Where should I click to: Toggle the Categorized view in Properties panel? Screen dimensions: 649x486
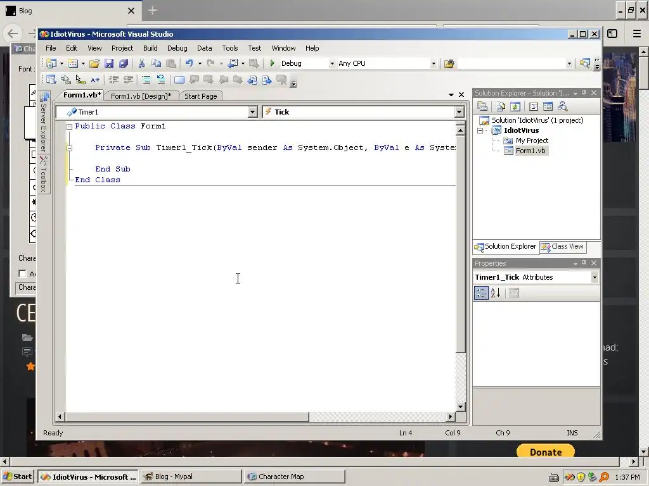[x=481, y=293]
